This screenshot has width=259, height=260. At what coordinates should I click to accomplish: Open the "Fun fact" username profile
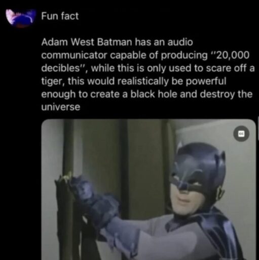[60, 16]
